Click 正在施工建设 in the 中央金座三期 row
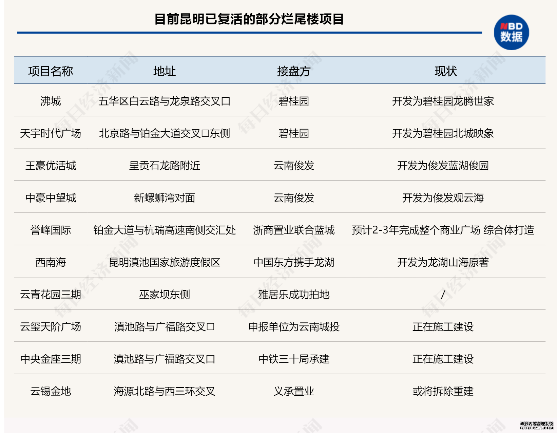 [443, 359]
